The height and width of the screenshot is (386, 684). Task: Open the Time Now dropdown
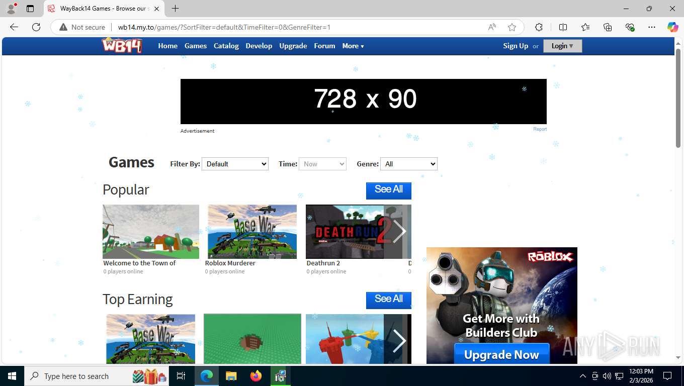[322, 164]
